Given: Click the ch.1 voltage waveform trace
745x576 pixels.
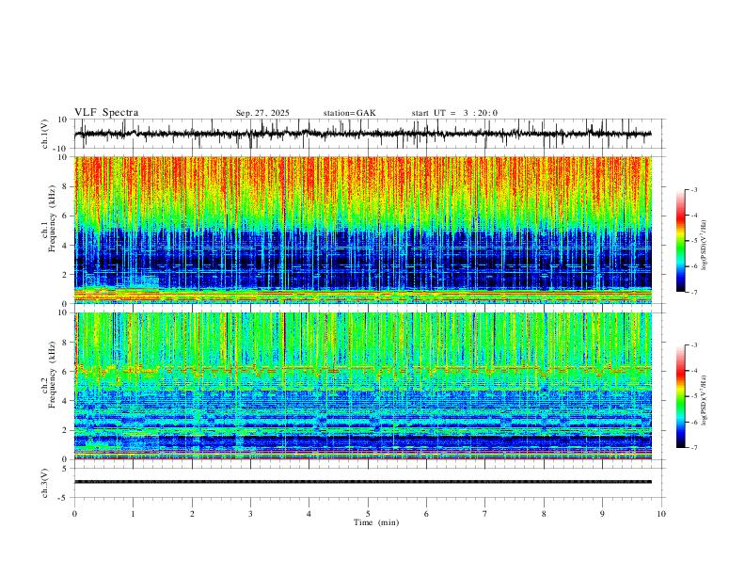Looking at the screenshot, I should [363, 134].
